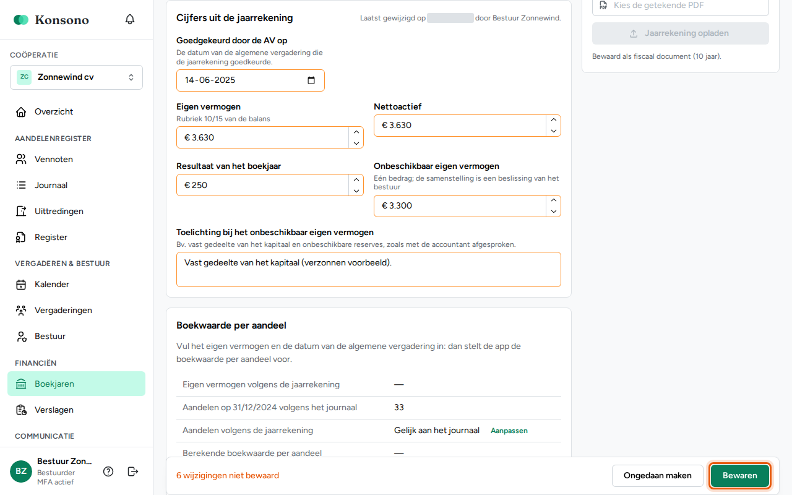Open Verslagen page

point(76,410)
